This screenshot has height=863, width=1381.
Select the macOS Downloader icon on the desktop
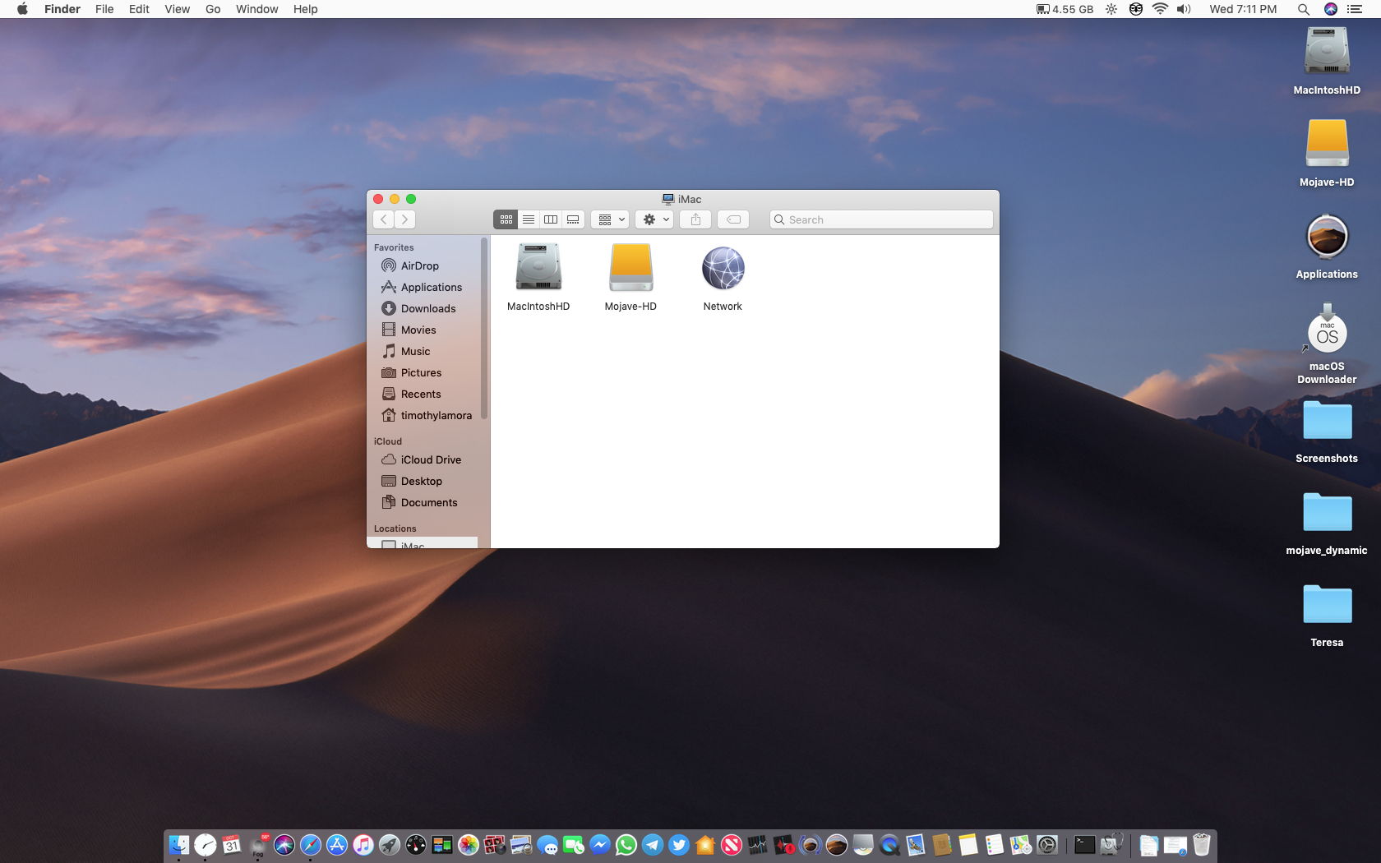tap(1327, 329)
